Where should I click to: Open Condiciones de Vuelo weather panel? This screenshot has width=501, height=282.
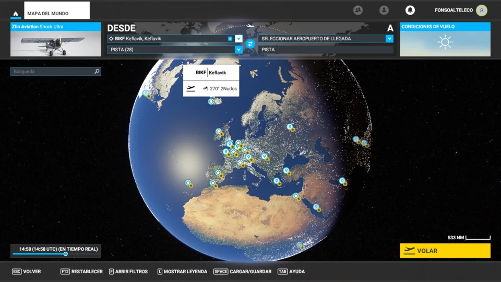(x=445, y=39)
